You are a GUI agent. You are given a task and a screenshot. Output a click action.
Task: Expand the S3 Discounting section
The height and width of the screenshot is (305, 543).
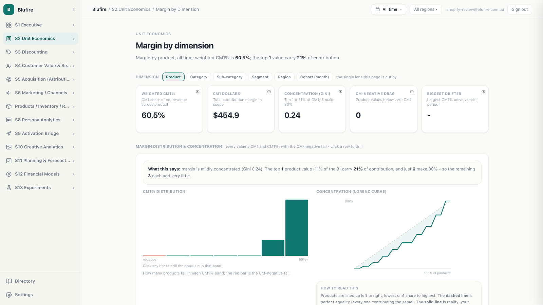pos(40,52)
